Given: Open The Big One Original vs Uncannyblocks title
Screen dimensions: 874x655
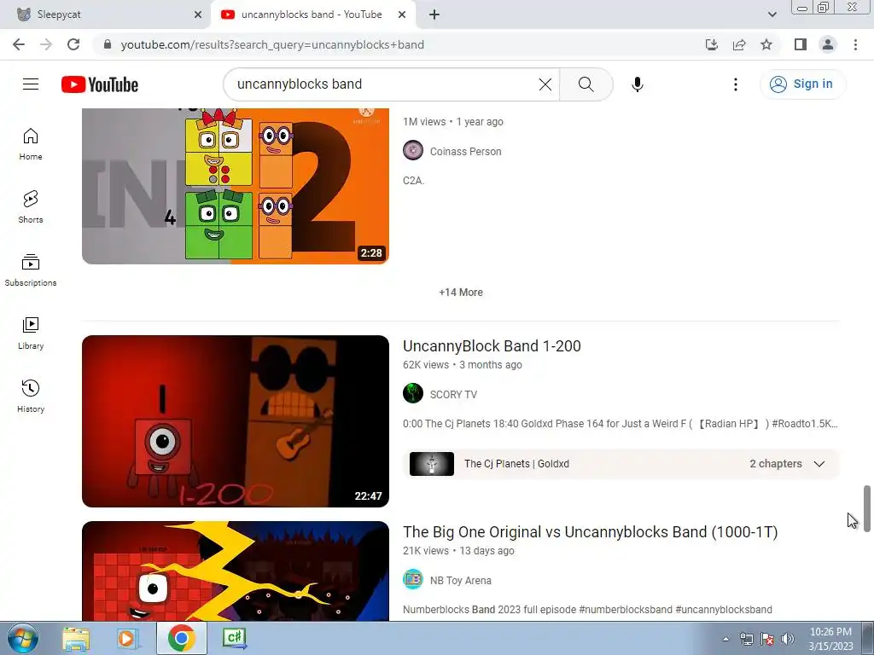Looking at the screenshot, I should point(591,532).
